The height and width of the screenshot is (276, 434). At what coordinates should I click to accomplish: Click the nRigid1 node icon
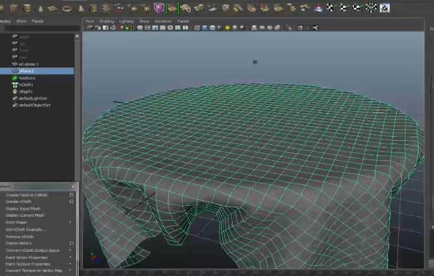(14, 91)
